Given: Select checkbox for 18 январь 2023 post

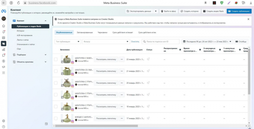Looking at the screenshot, I should coord(56,107).
